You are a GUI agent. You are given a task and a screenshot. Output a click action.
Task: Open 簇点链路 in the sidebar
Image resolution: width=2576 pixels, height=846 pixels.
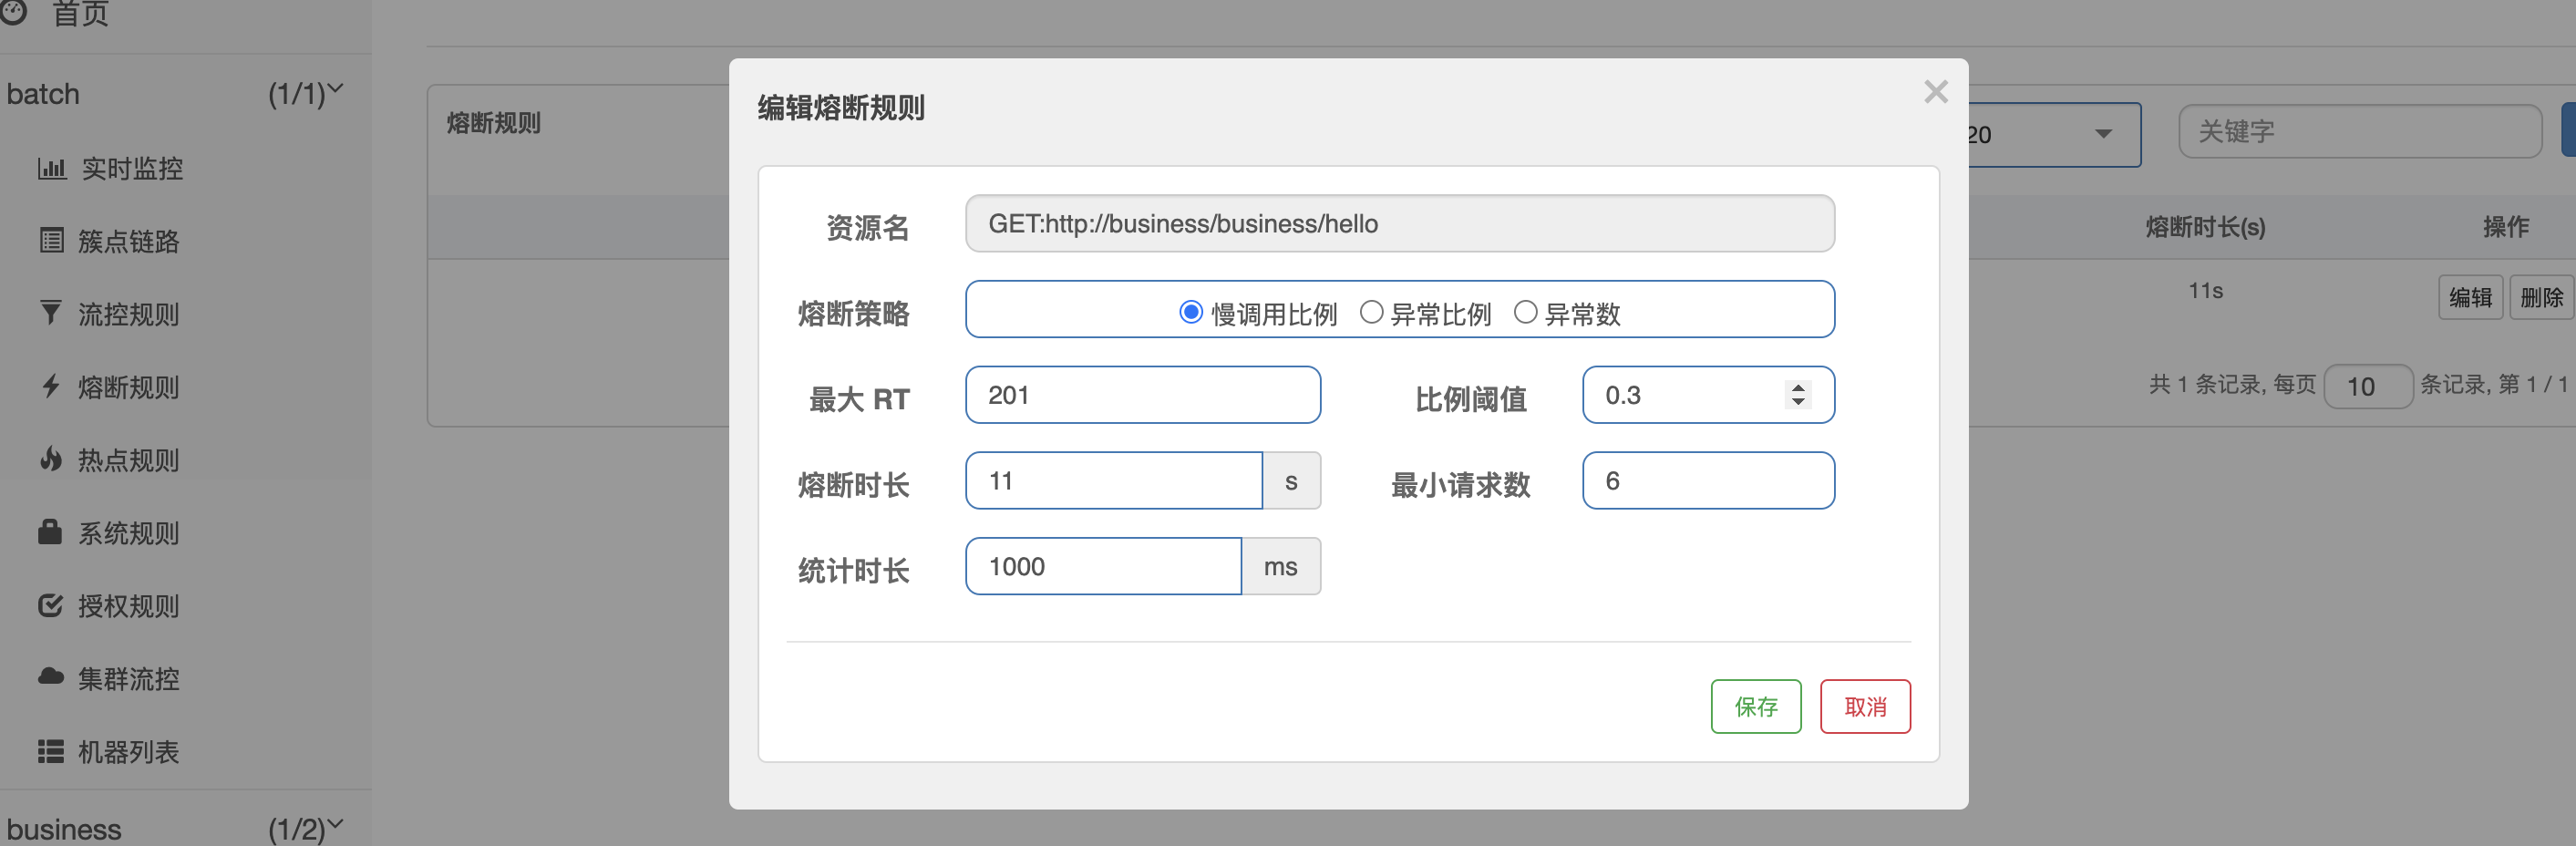129,241
